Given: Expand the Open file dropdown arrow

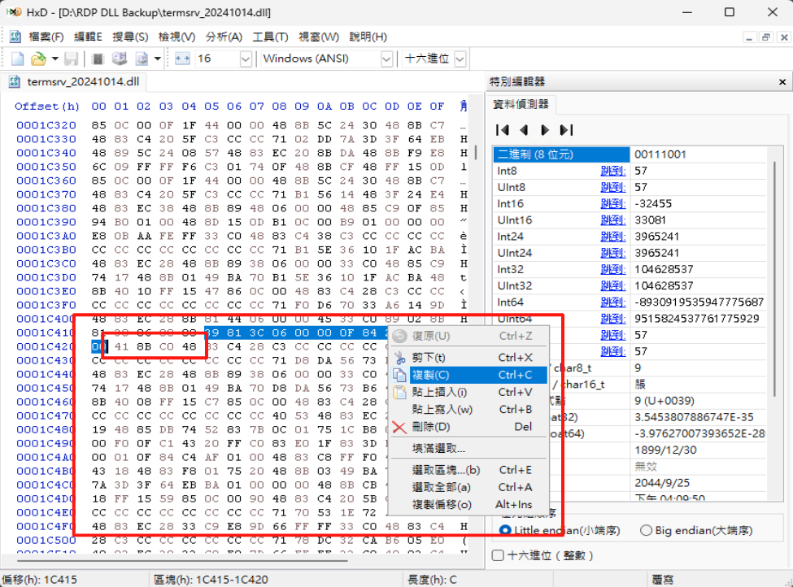Looking at the screenshot, I should pos(54,59).
